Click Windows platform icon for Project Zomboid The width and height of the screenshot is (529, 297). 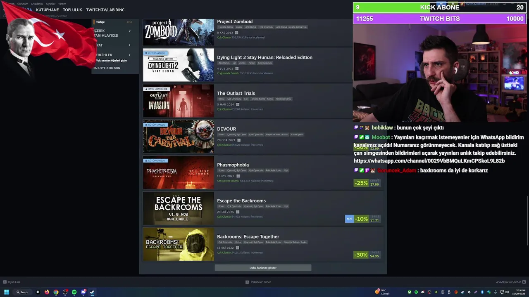point(237,33)
